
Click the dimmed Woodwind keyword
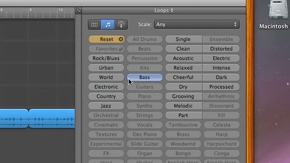(183, 144)
